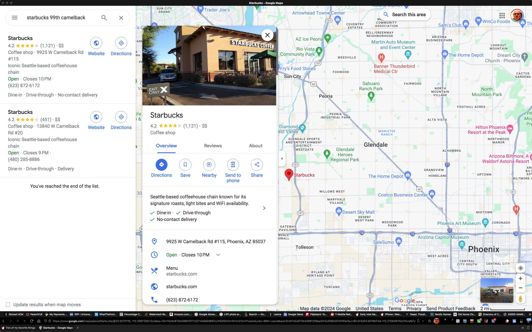Click the Share icon
This screenshot has width=532, height=332.
click(257, 165)
